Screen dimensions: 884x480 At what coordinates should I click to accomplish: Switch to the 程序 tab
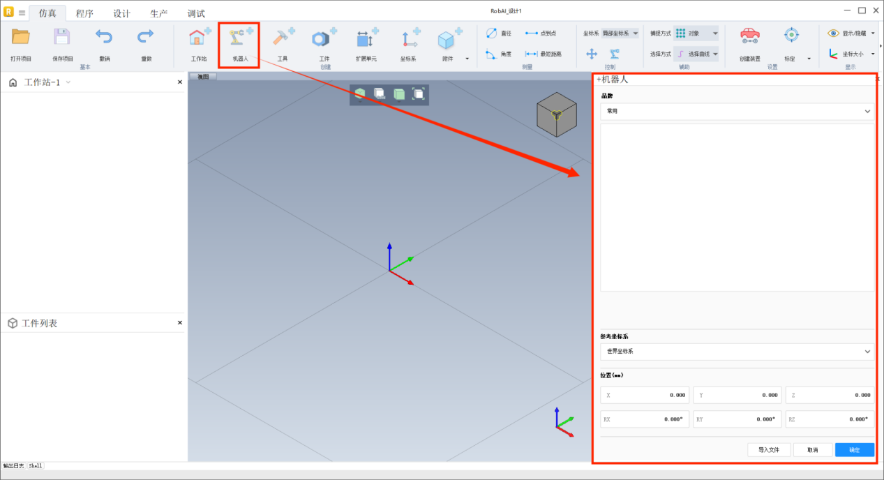click(x=84, y=13)
